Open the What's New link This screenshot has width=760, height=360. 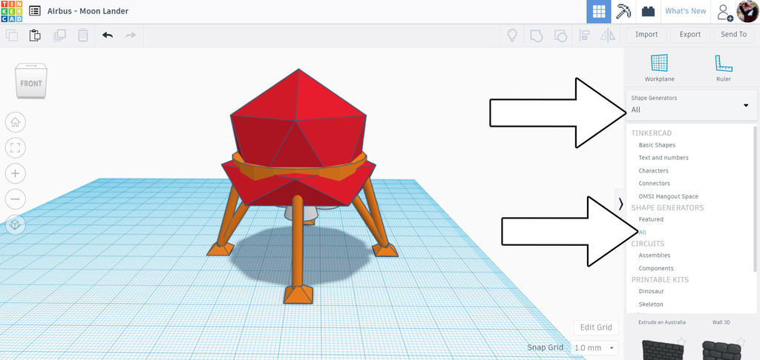point(685,11)
